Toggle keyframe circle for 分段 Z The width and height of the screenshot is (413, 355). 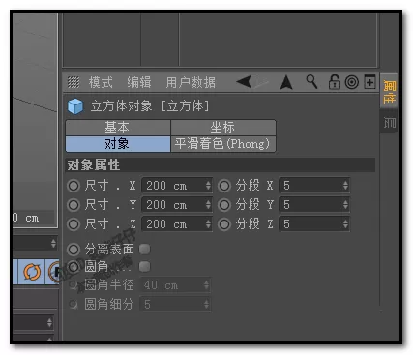point(224,224)
